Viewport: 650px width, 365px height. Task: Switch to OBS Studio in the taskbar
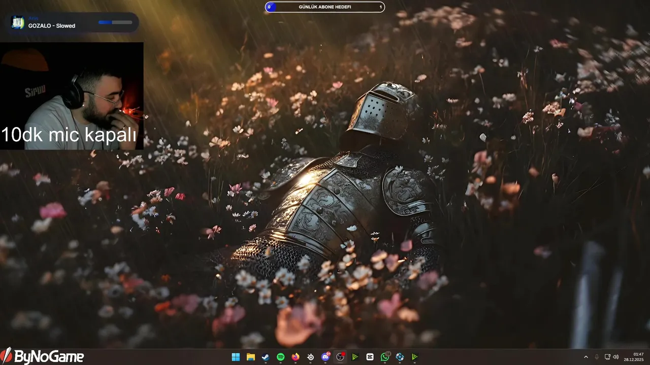(x=340, y=357)
